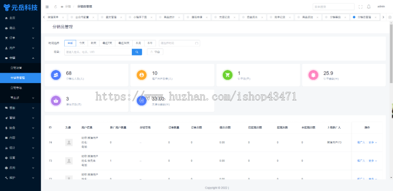
Task: Expand the 设置 sidebar menu
Action: pos(20,158)
